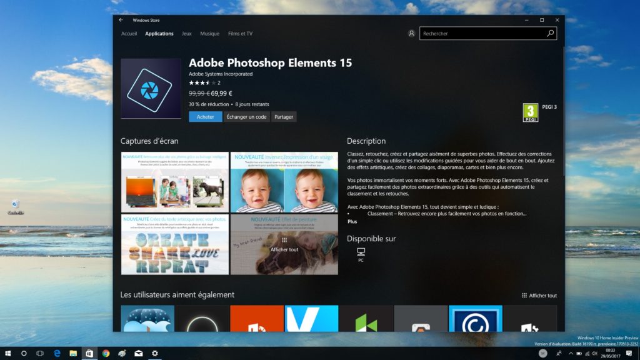This screenshot has width=640, height=360.
Task: Show hidden system tray icons chevron
Action: tap(571, 354)
